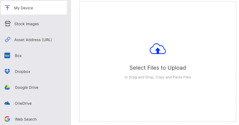This screenshot has height=125, width=239.
Task: Click the storefront icon for Stock Images
Action: [7, 24]
